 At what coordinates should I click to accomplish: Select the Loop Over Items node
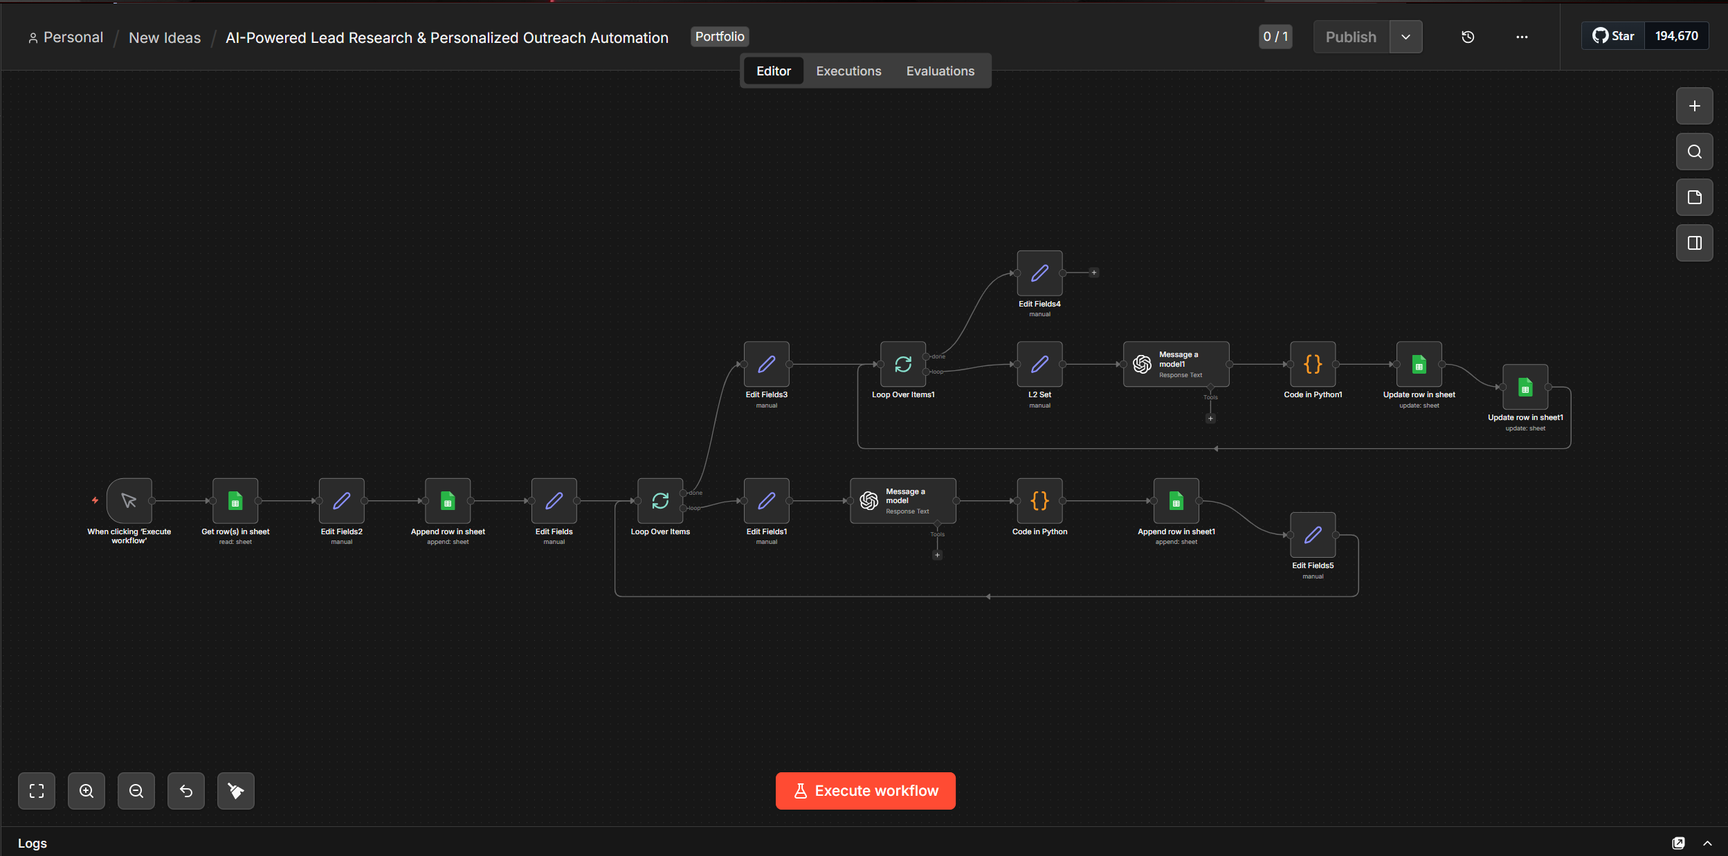click(x=660, y=500)
